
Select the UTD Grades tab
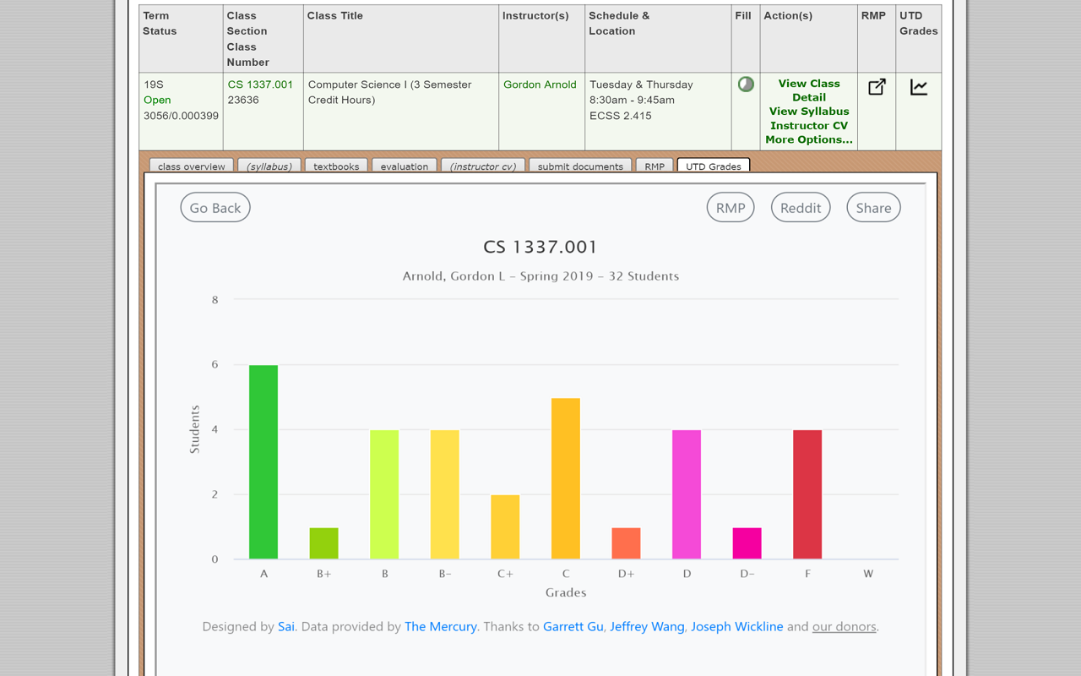tap(714, 166)
